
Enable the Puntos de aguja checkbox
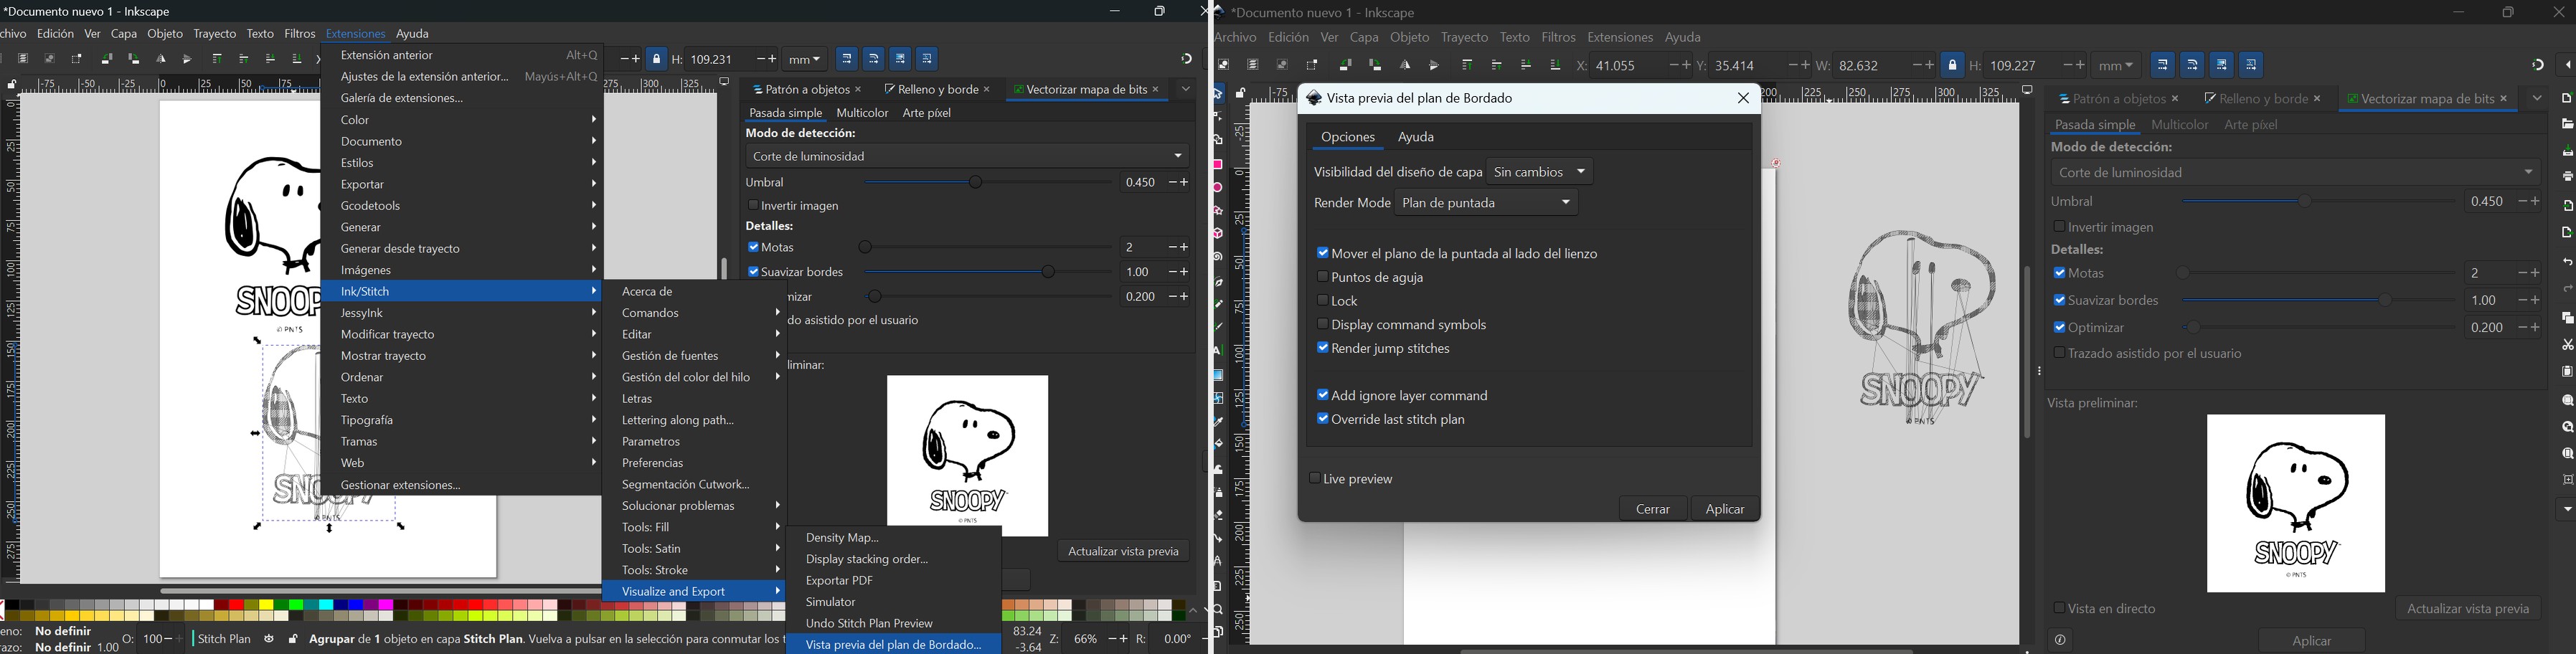[1322, 277]
